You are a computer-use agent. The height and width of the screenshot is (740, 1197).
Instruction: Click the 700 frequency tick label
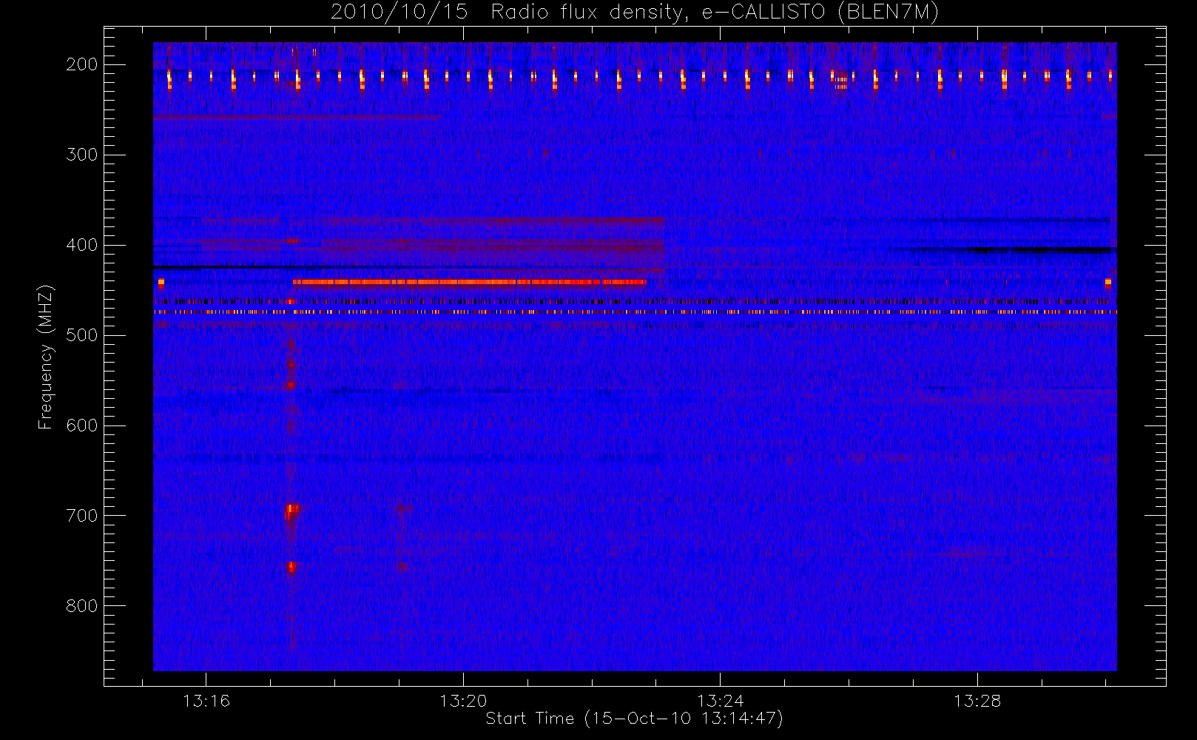[82, 516]
